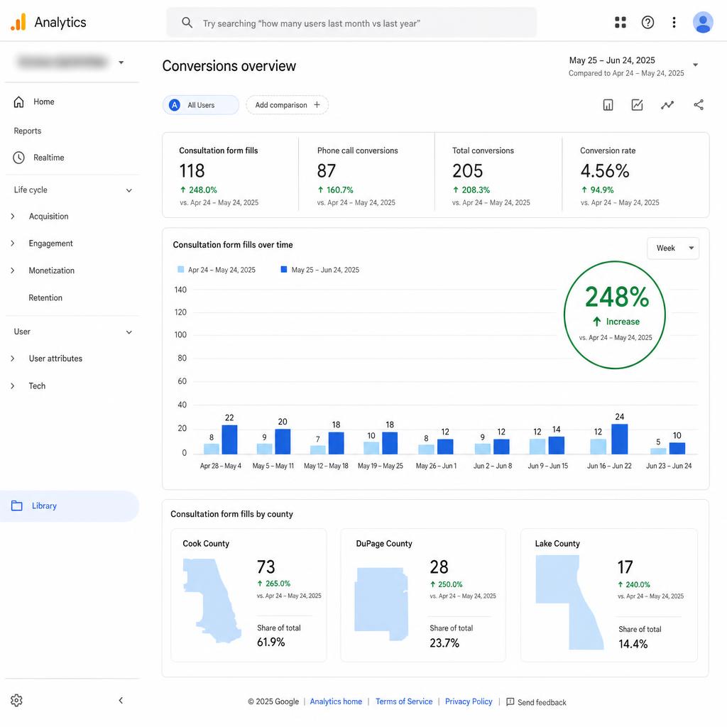Viewport: 727px width, 727px height.
Task: Open the Analytics home link
Action: [336, 701]
